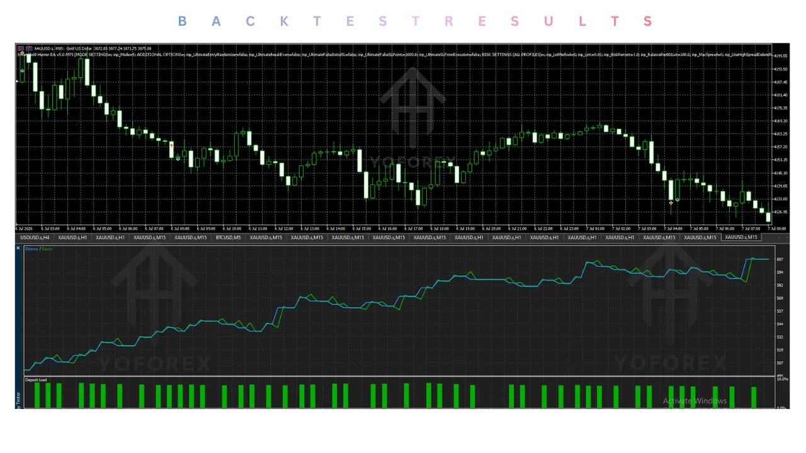The height and width of the screenshot is (453, 806).
Task: Click the Deposit Load label
Action: pos(36,380)
